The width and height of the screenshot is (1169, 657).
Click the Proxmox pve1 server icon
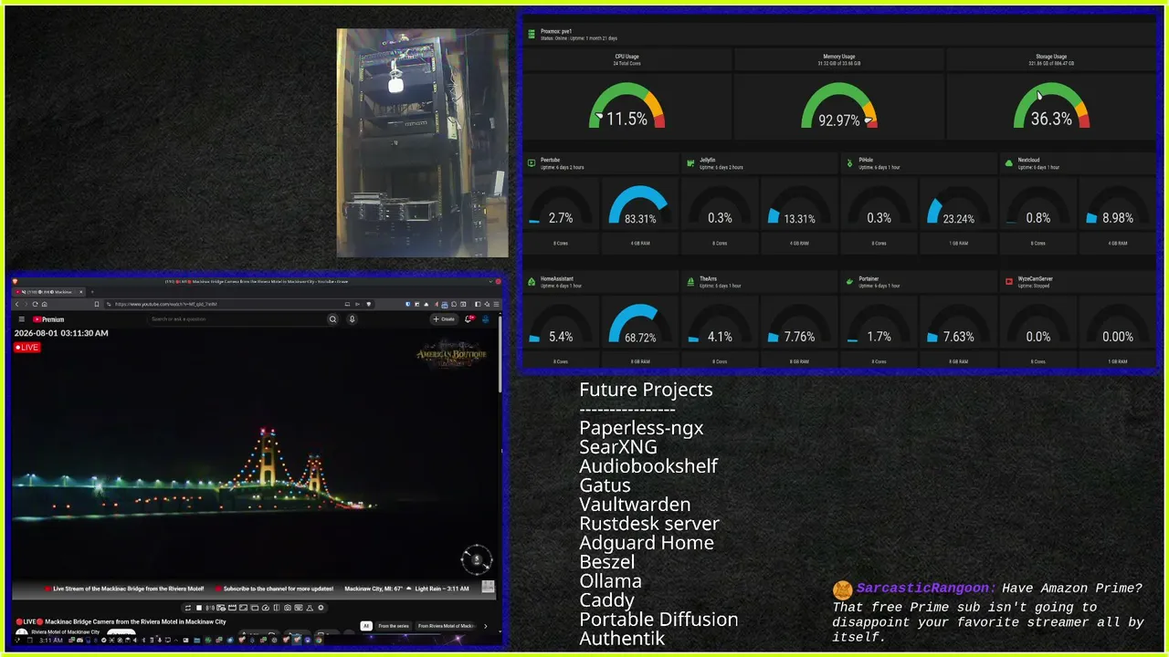coord(531,34)
